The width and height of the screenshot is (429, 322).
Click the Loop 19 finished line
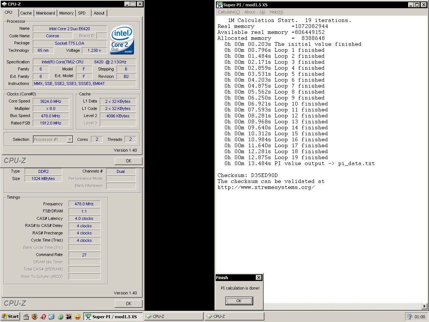click(276, 157)
